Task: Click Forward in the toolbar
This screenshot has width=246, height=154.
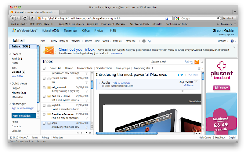Action: pyautogui.click(x=75, y=41)
